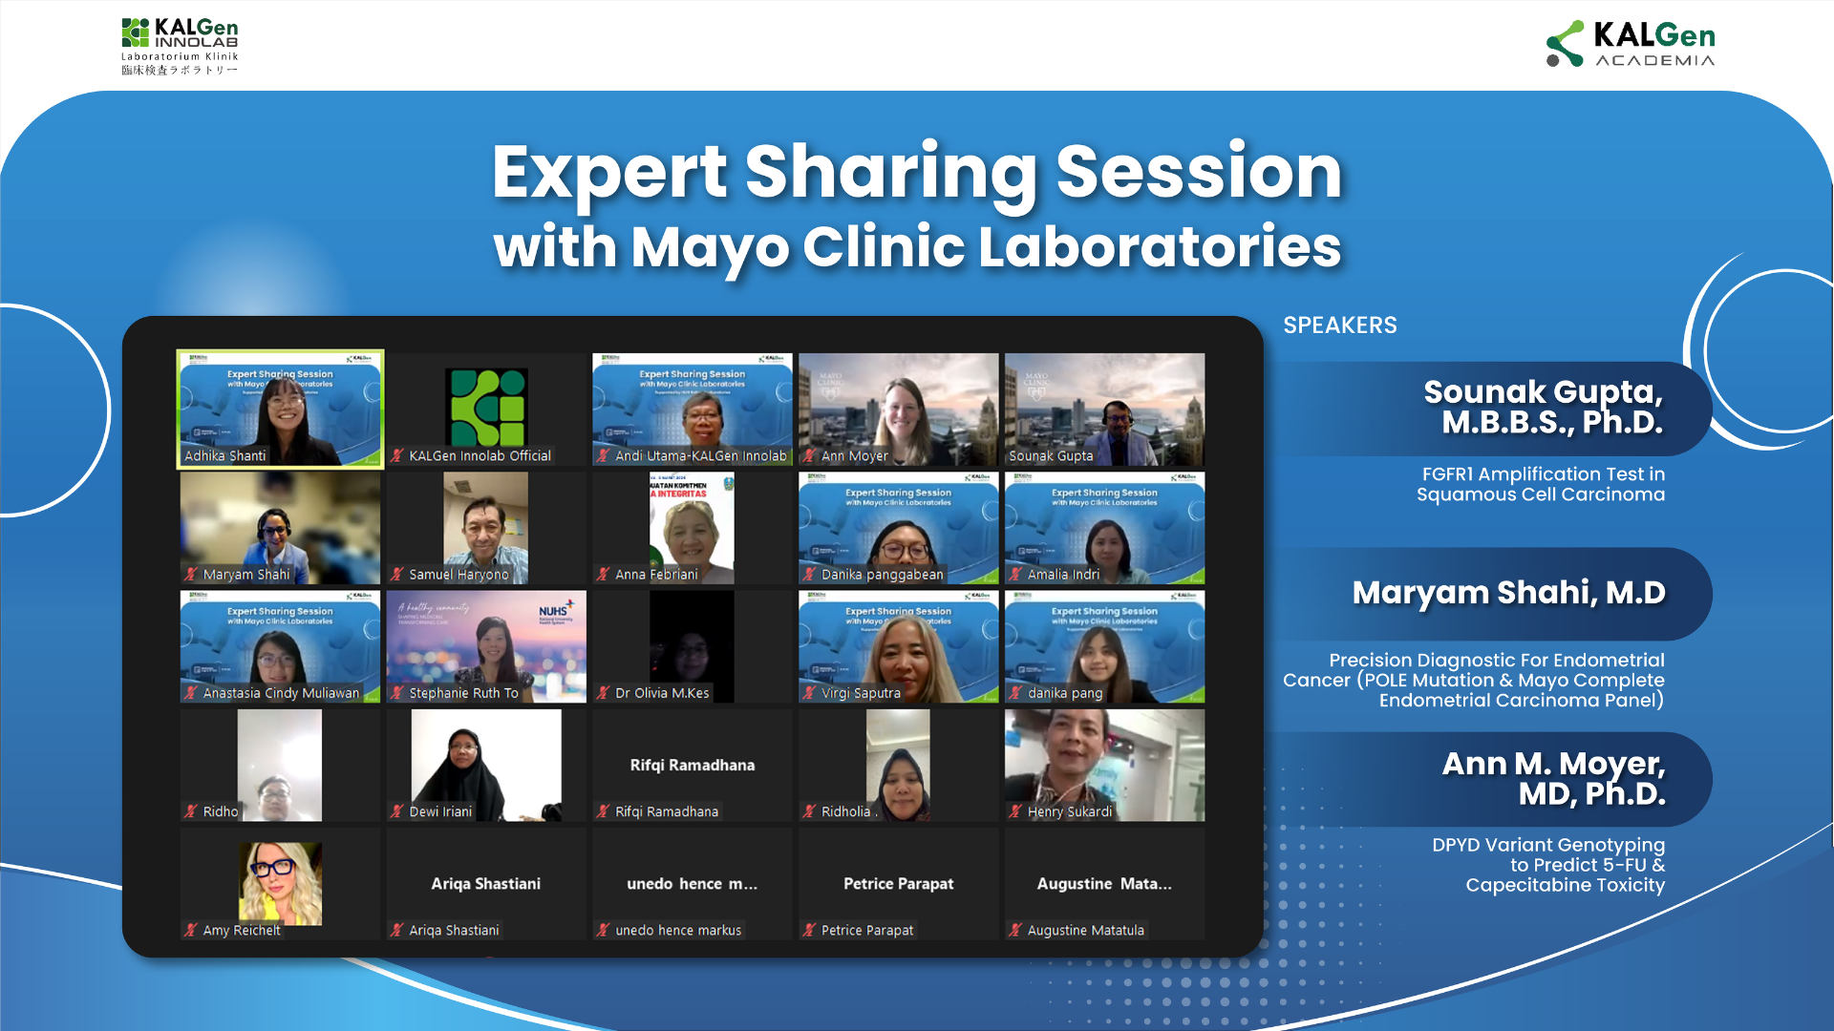Screen dimensions: 1834x1031
Task: Click muted mic icon beside Ridholia
Action: coord(810,810)
